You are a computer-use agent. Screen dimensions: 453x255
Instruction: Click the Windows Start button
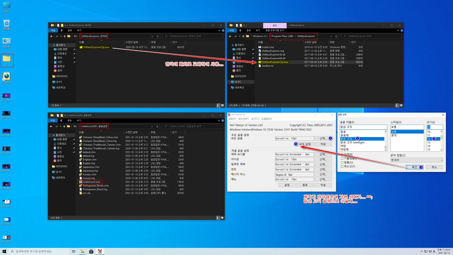coord(4,251)
